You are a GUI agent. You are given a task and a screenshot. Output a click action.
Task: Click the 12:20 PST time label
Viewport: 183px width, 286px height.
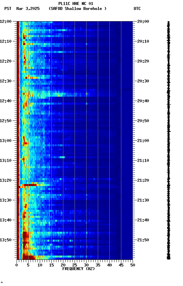(6, 61)
